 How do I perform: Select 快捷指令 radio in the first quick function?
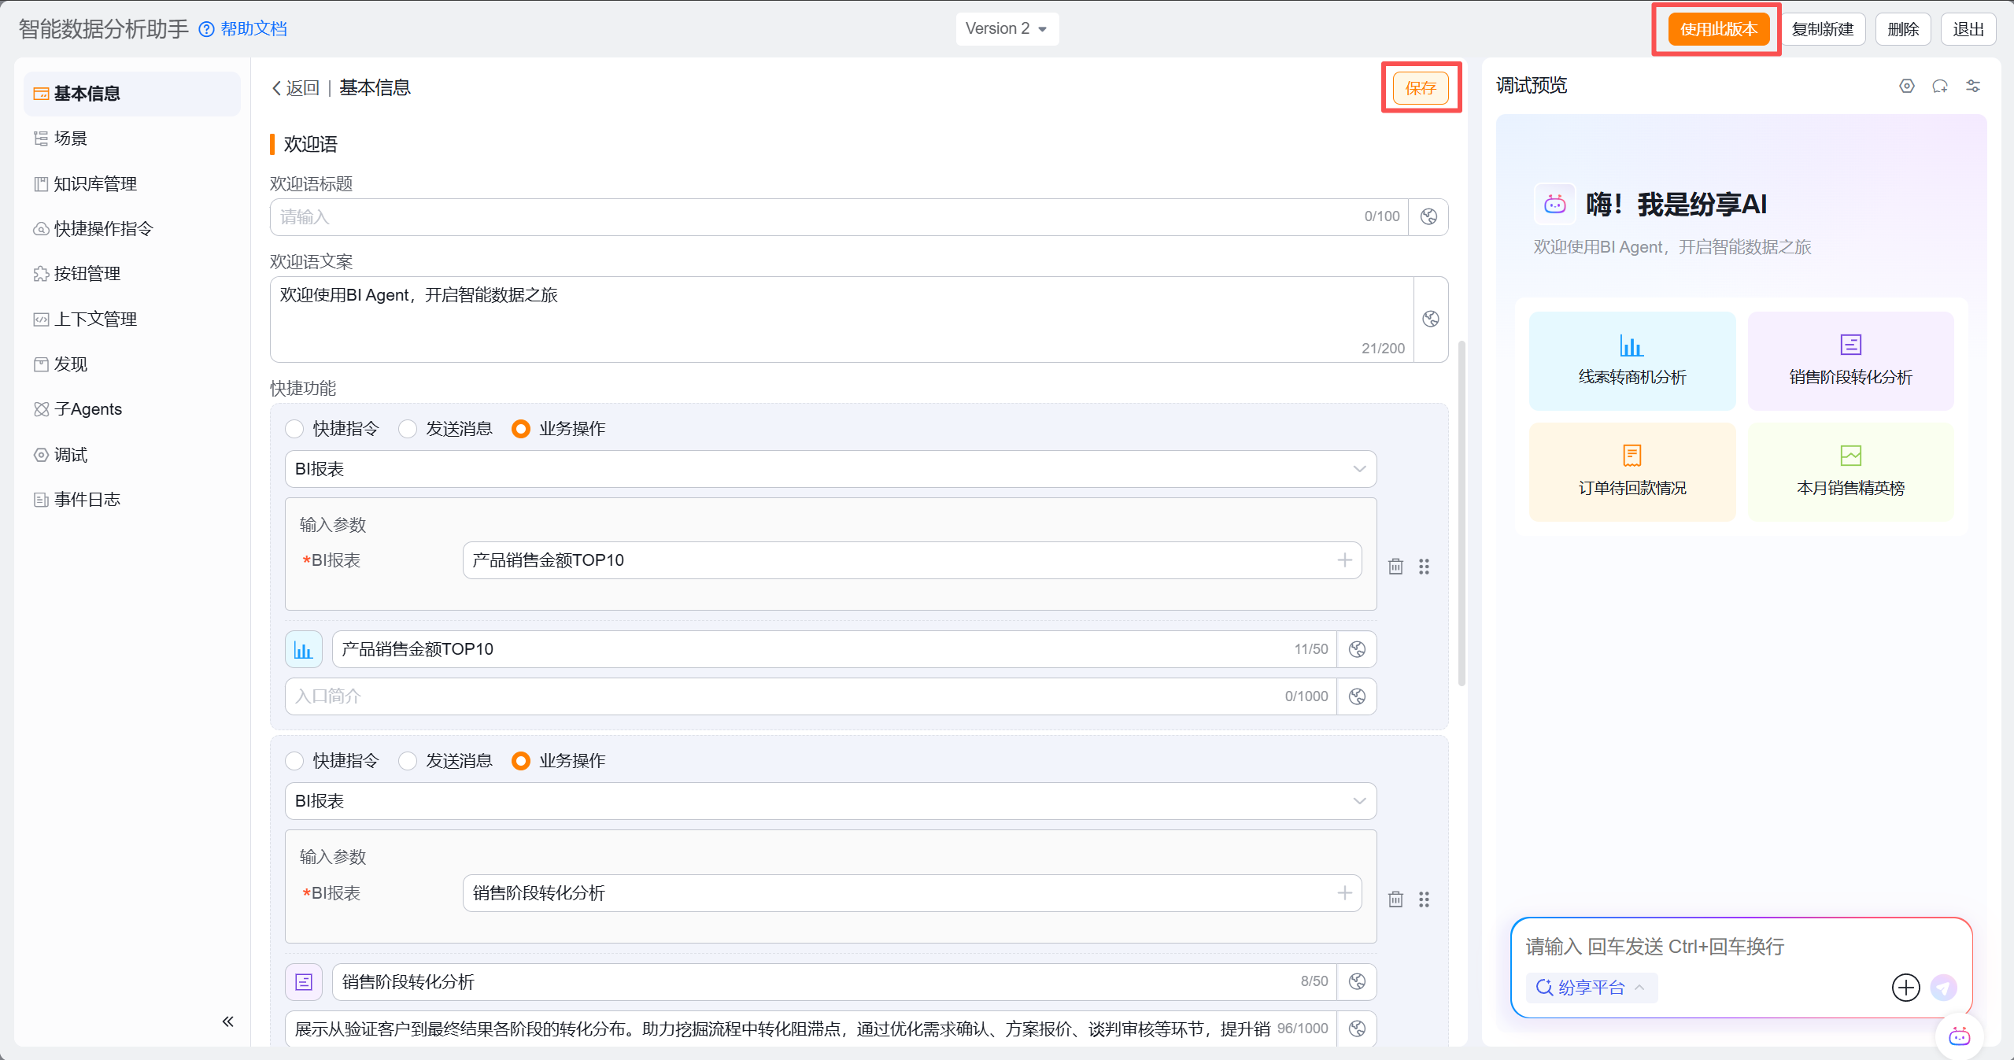pyautogui.click(x=294, y=429)
